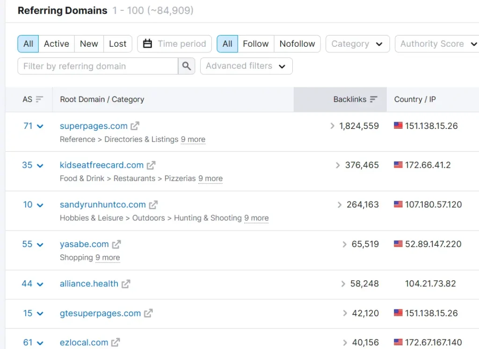Show 9 more categories for sandyrunhuntco.com

click(256, 218)
